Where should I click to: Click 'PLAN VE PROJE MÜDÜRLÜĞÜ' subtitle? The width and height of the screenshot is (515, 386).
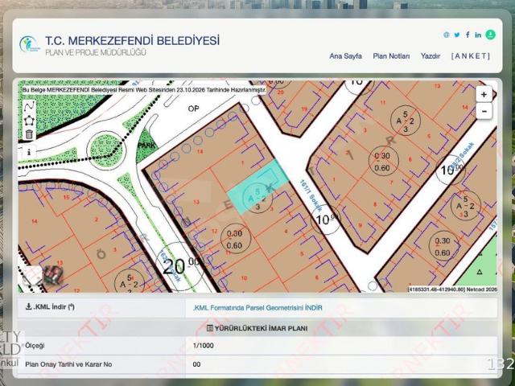(96, 52)
